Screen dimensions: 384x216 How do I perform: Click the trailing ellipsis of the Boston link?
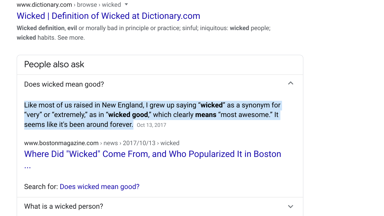pos(27,166)
